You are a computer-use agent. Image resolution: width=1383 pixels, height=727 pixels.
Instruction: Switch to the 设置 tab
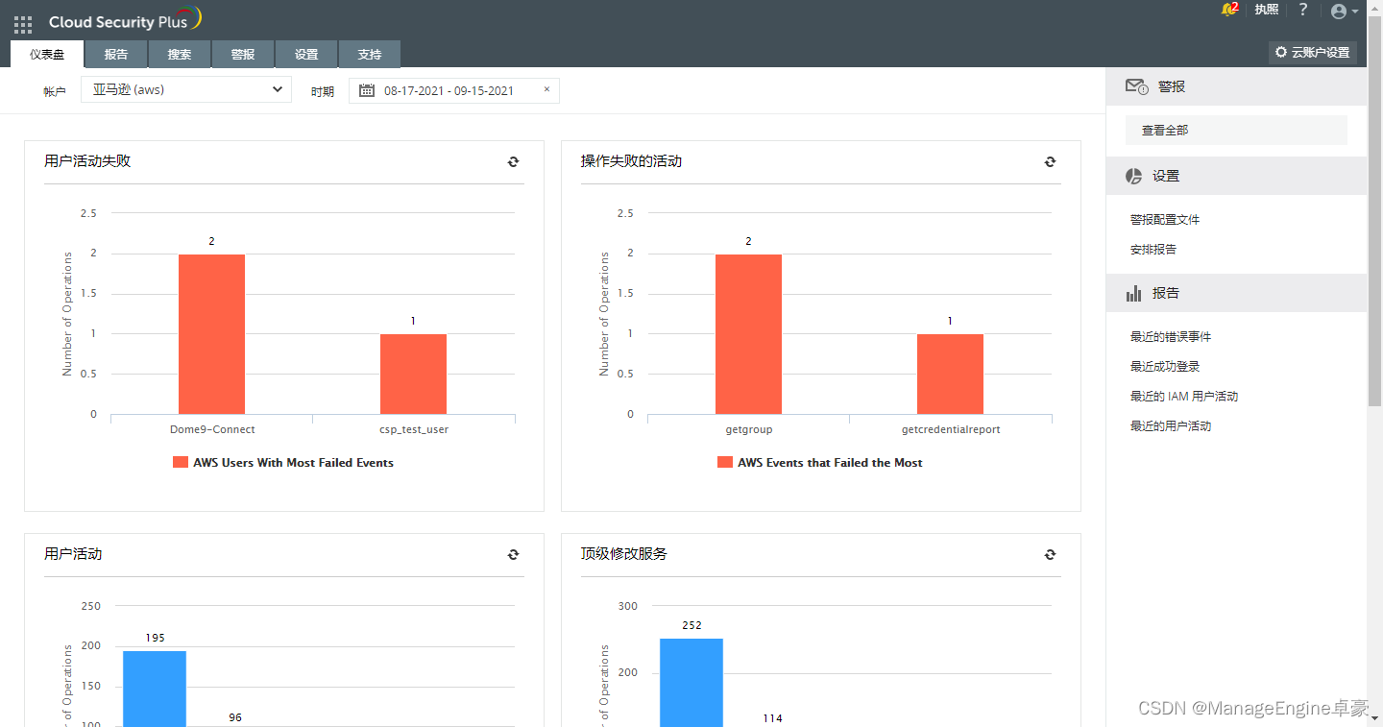point(306,55)
